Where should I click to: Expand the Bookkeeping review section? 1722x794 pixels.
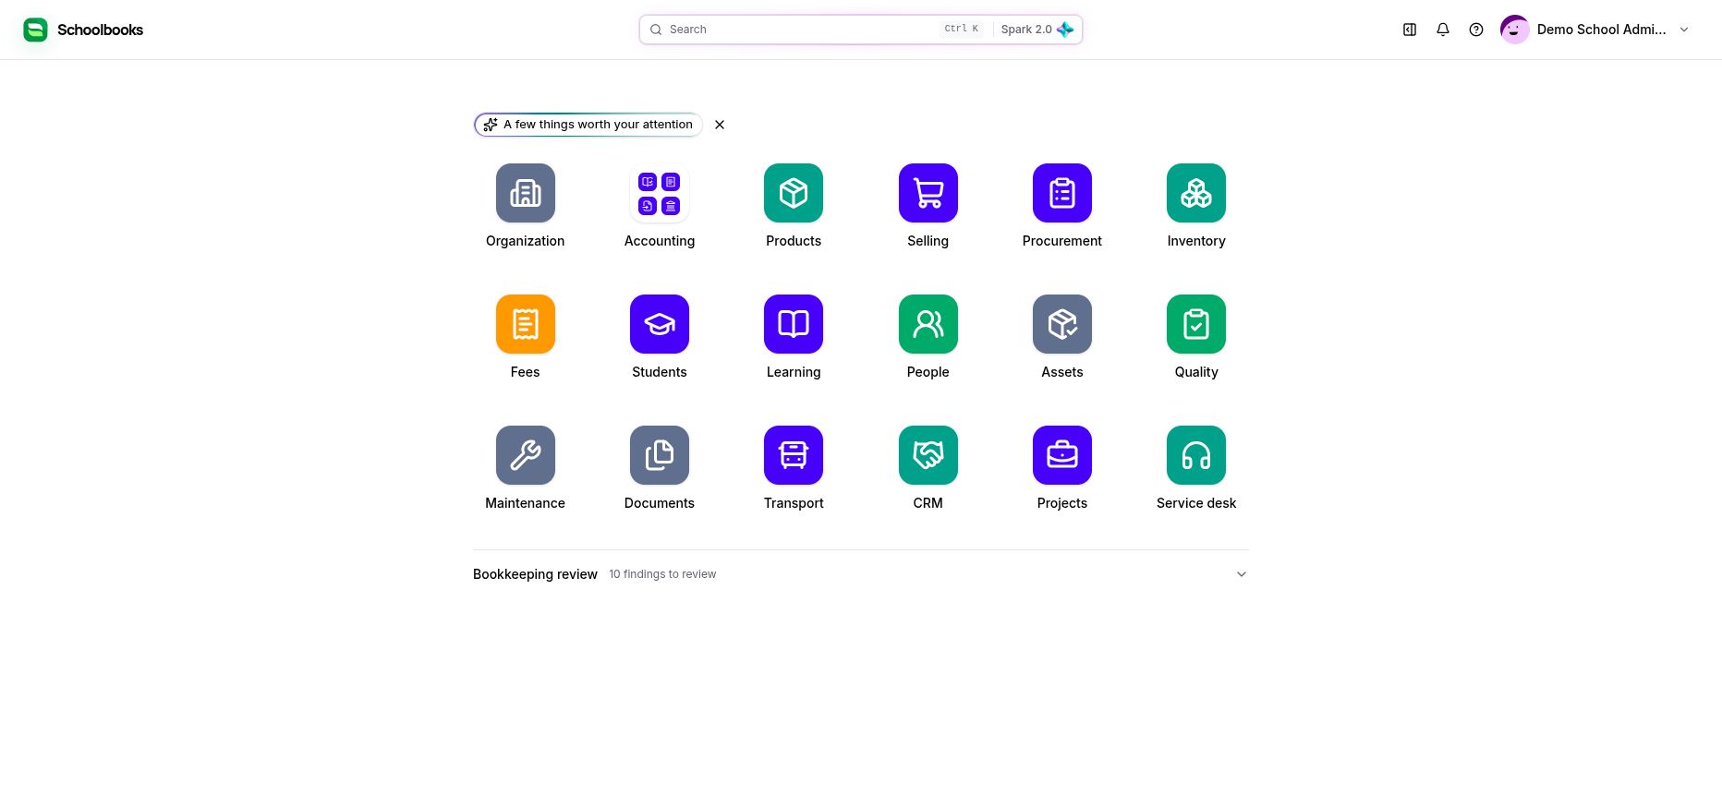861,574
